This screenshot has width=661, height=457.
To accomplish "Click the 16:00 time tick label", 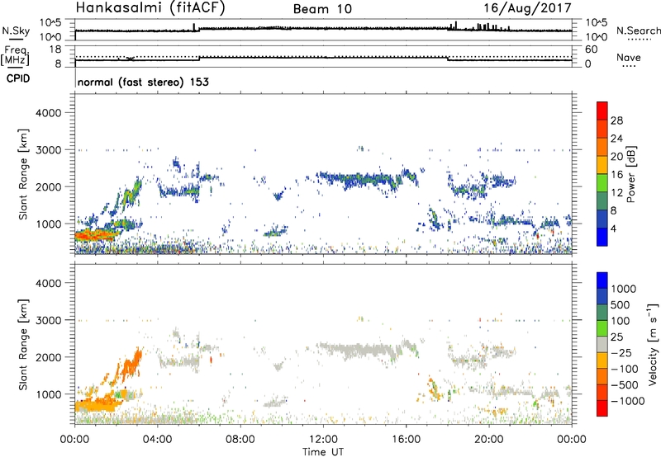I will (x=406, y=440).
